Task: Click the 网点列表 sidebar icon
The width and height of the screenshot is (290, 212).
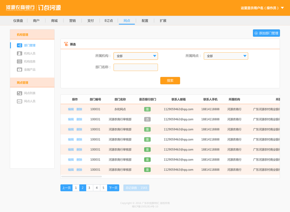Action: 19,93
